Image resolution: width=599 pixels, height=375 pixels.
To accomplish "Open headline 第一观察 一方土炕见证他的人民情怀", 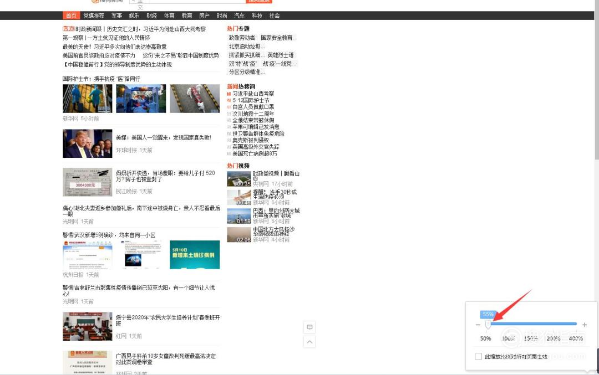I will point(106,38).
